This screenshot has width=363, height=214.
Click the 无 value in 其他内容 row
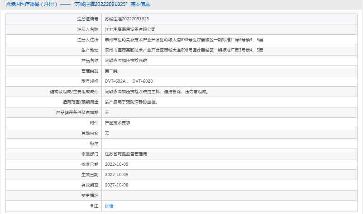point(107,133)
